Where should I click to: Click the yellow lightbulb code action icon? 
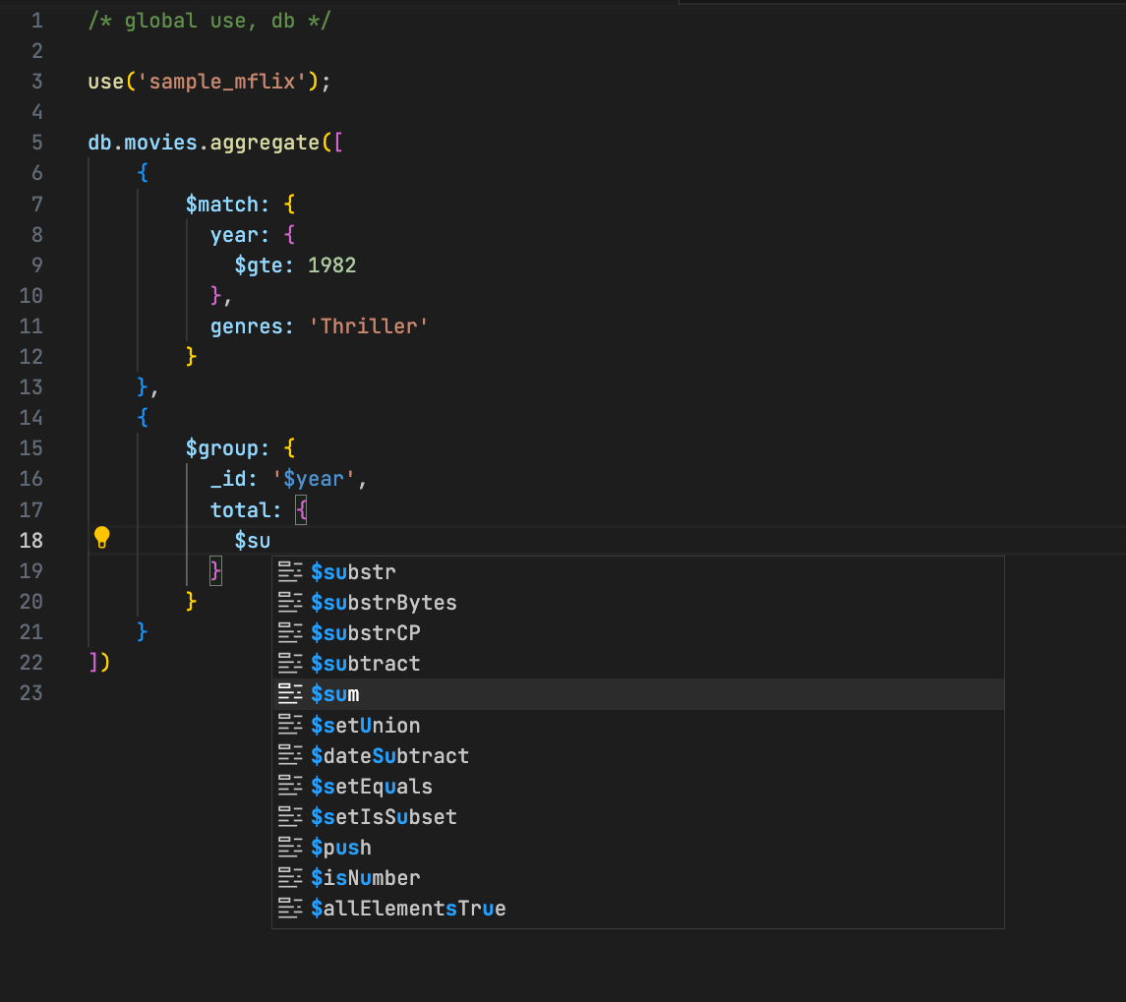[102, 537]
